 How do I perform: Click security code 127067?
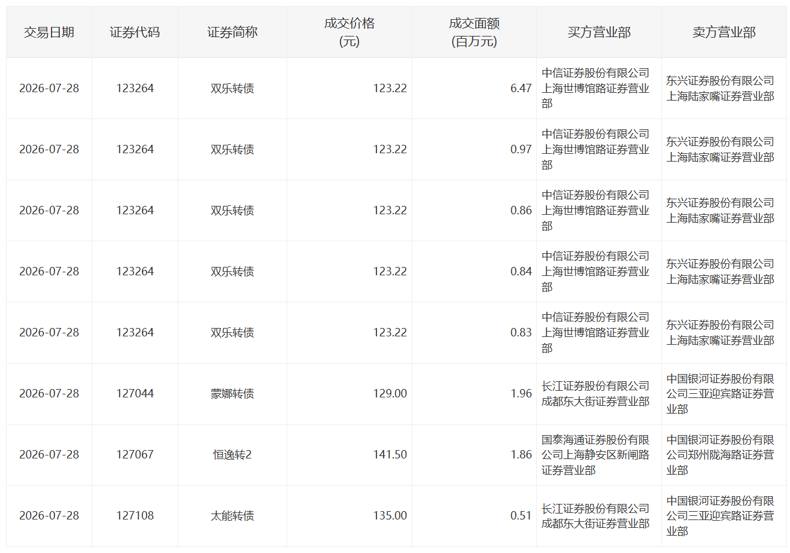pos(135,455)
